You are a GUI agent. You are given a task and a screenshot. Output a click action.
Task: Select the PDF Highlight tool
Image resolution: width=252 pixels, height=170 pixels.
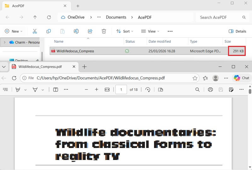(x=18, y=90)
